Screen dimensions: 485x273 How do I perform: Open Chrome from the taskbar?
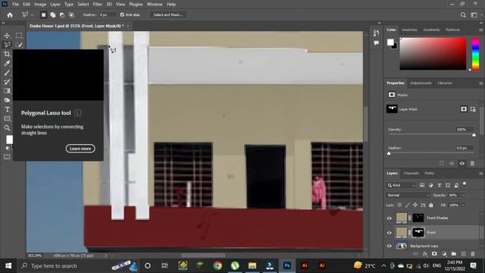(217, 265)
